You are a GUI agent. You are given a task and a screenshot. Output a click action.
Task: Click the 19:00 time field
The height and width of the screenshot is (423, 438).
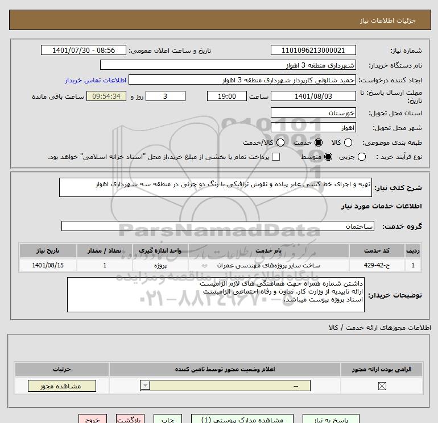227,96
